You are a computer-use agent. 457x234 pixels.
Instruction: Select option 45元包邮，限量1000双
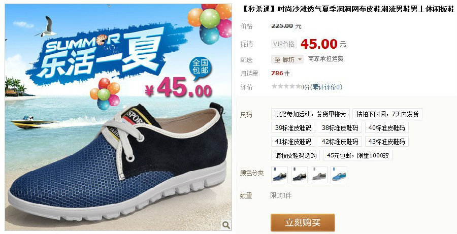(x=357, y=155)
